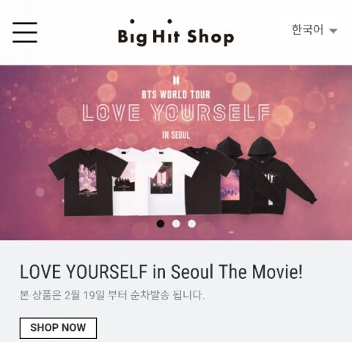The width and height of the screenshot is (352, 342).
Task: Click the white T-shirt with silhouette print
Action: (x=127, y=181)
